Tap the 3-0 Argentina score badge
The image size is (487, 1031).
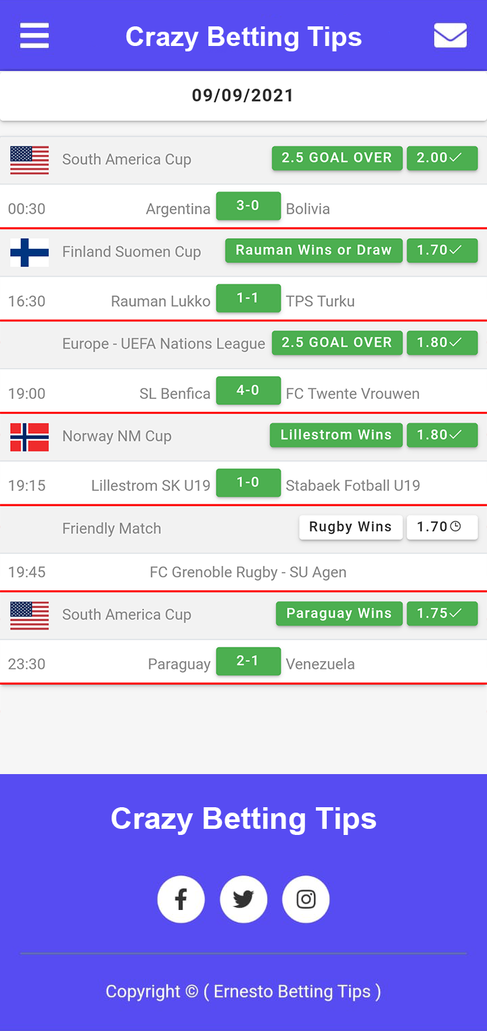248,206
